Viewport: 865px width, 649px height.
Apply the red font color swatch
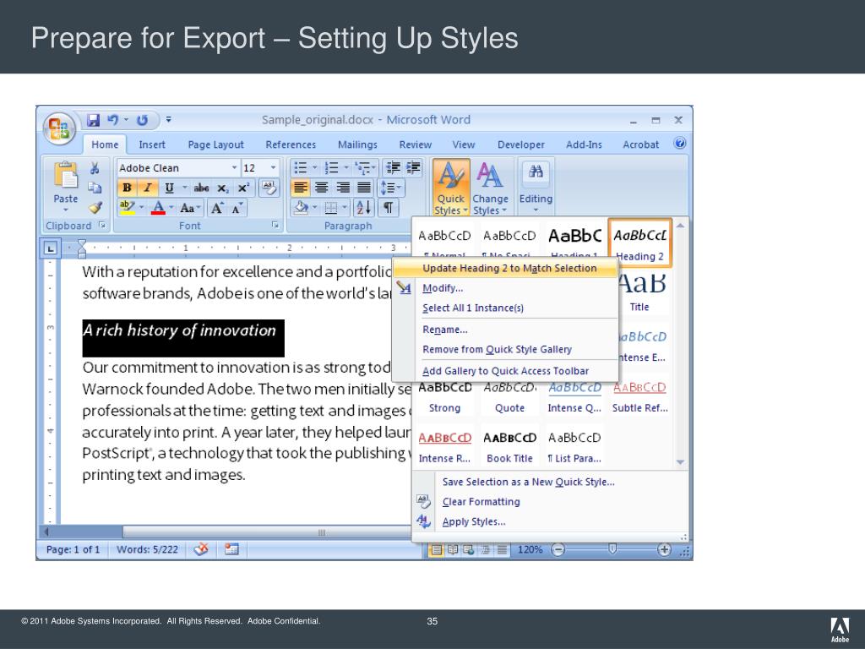158,208
